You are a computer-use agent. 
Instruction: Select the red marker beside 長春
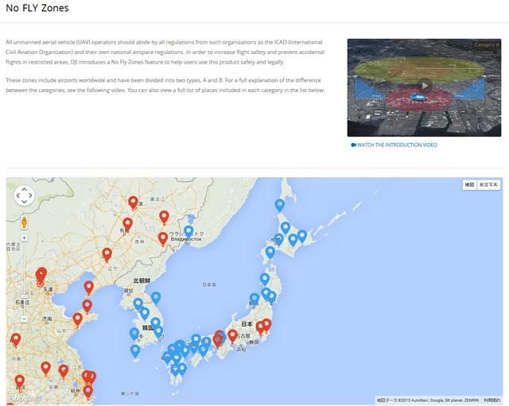point(127,224)
